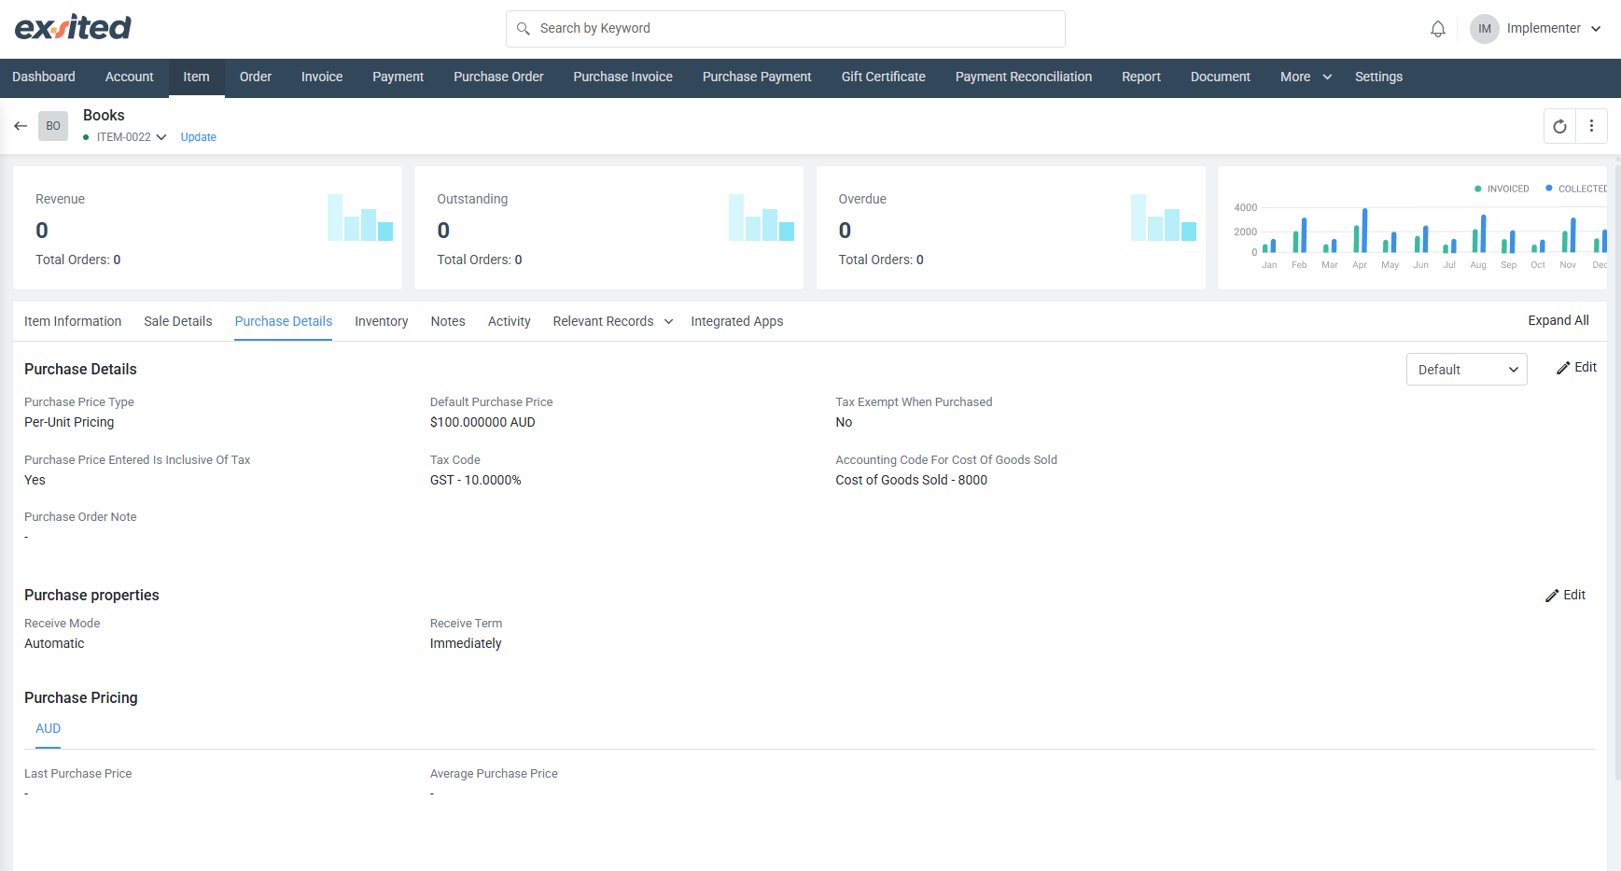Open Purchase Invoice in the navigation
The width and height of the screenshot is (1621, 871).
click(x=623, y=77)
